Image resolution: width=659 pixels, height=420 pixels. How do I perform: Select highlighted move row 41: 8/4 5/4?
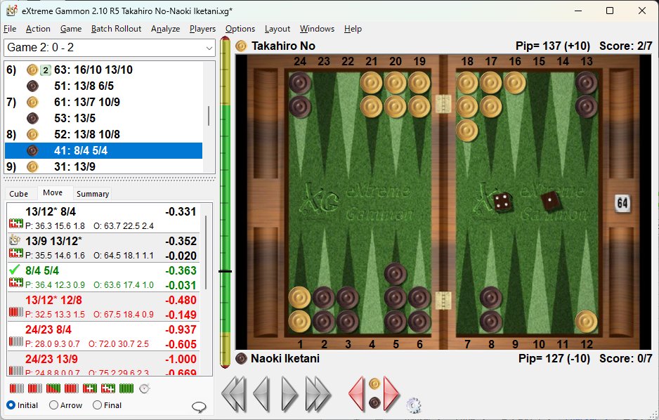pos(103,150)
